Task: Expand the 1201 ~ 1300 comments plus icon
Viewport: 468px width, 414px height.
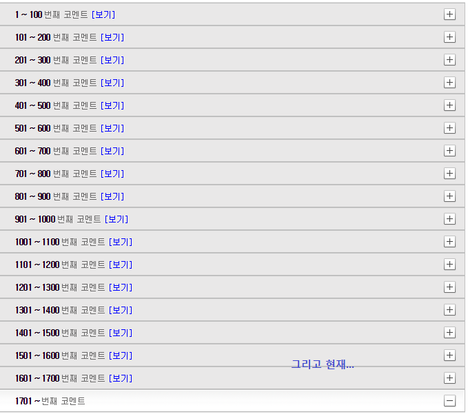Action: point(449,287)
